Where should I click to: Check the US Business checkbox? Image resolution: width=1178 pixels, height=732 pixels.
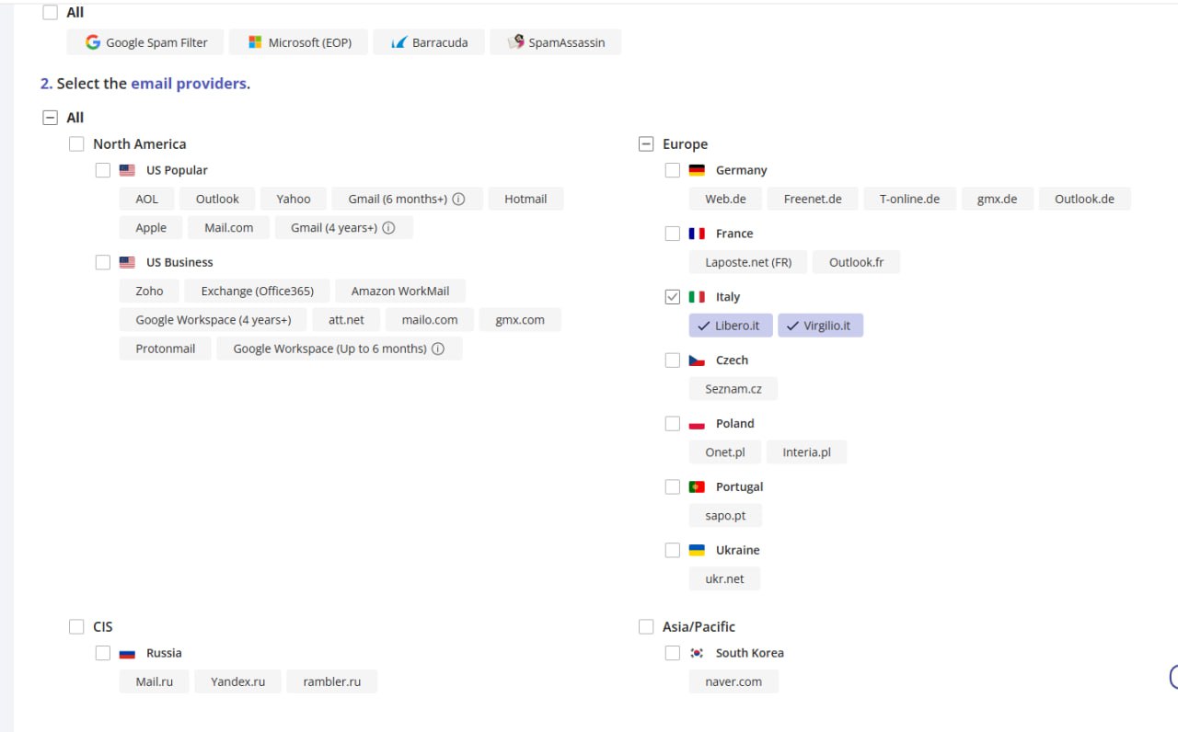[x=103, y=263]
